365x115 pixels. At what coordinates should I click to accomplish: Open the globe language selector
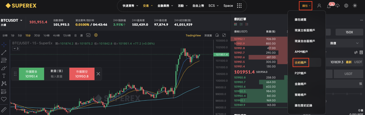point(346,6)
